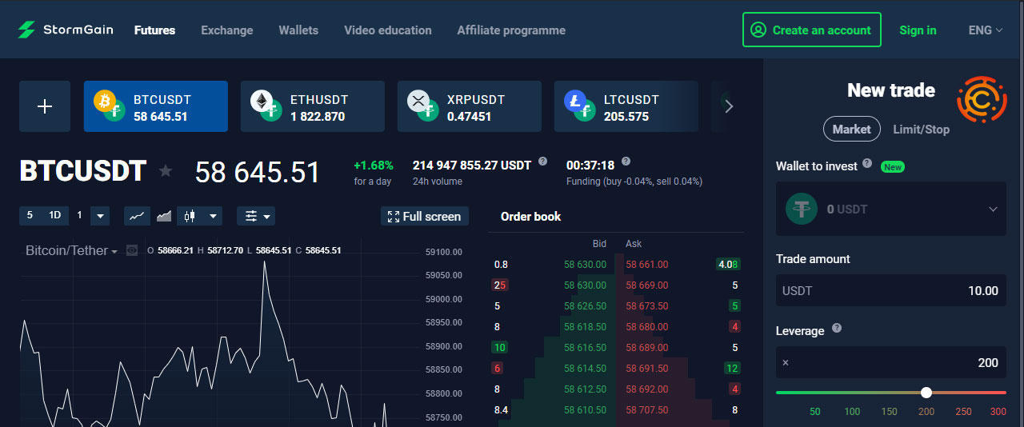Click the leverage slider handle

[x=926, y=393]
